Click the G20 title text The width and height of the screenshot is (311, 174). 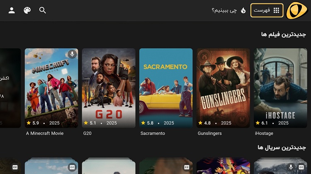click(87, 133)
